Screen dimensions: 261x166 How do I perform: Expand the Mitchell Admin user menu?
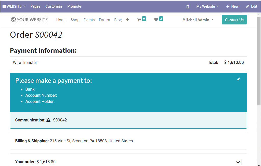coord(198,20)
